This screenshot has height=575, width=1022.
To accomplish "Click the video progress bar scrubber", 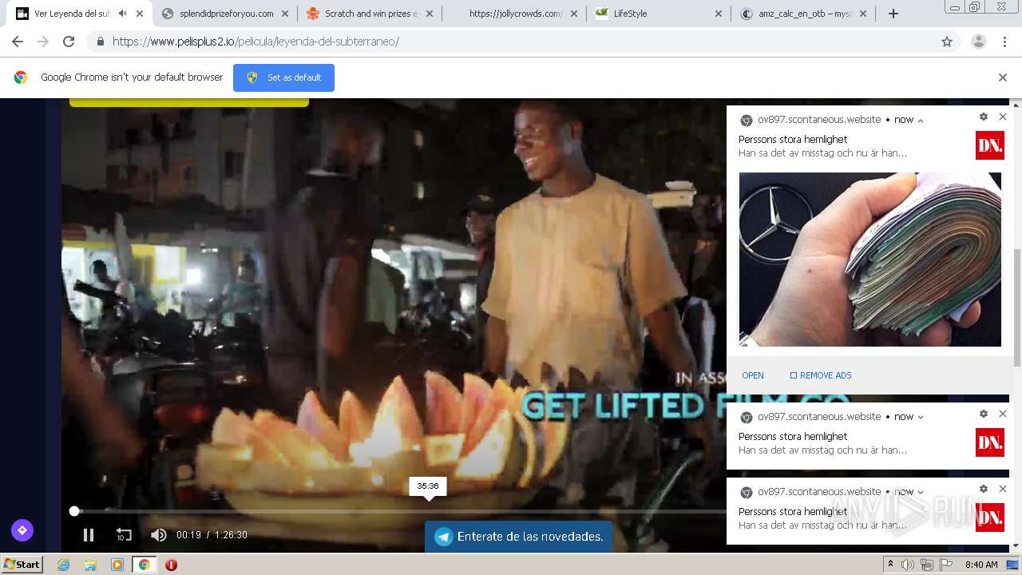I will (x=74, y=511).
